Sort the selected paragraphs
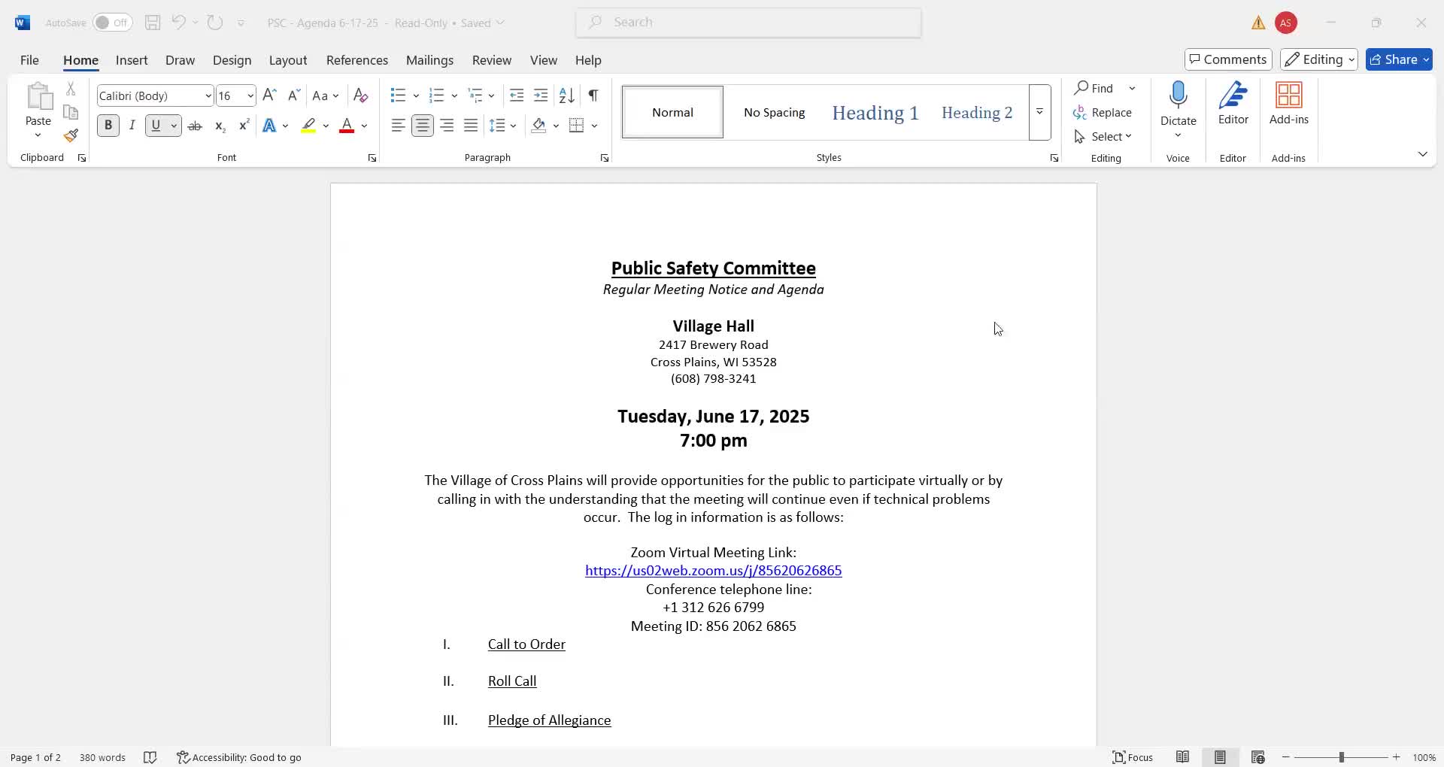This screenshot has width=1444, height=767. 567,95
